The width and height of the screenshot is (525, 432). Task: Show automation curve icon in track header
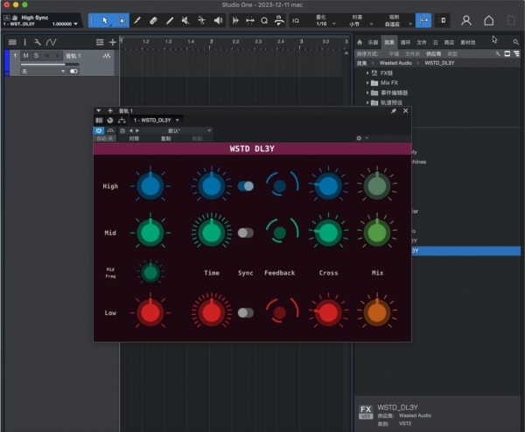(51, 42)
